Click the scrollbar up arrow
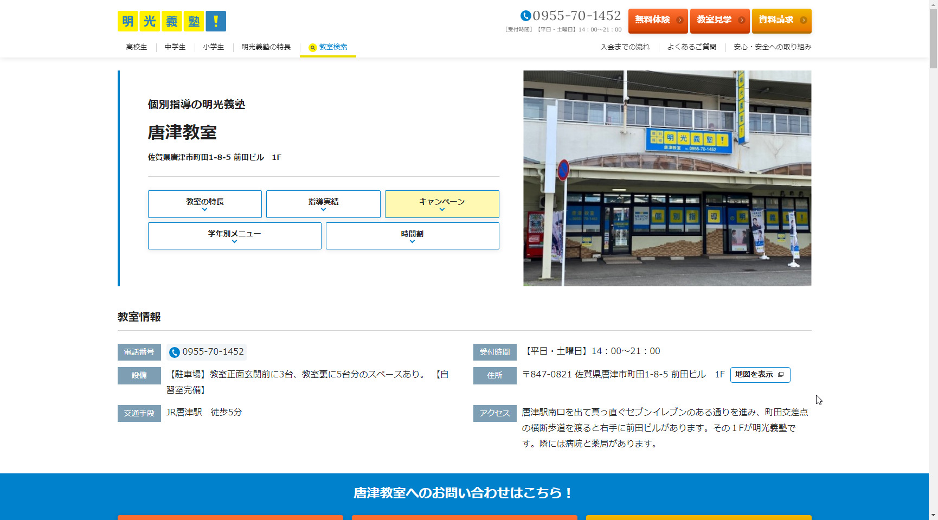Viewport: 938px width, 520px height. (x=933, y=4)
